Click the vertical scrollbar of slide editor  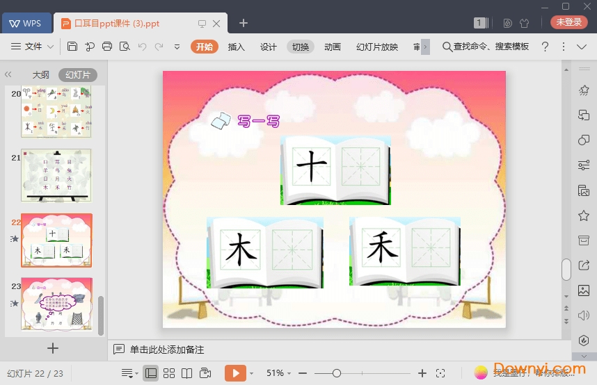click(x=566, y=270)
